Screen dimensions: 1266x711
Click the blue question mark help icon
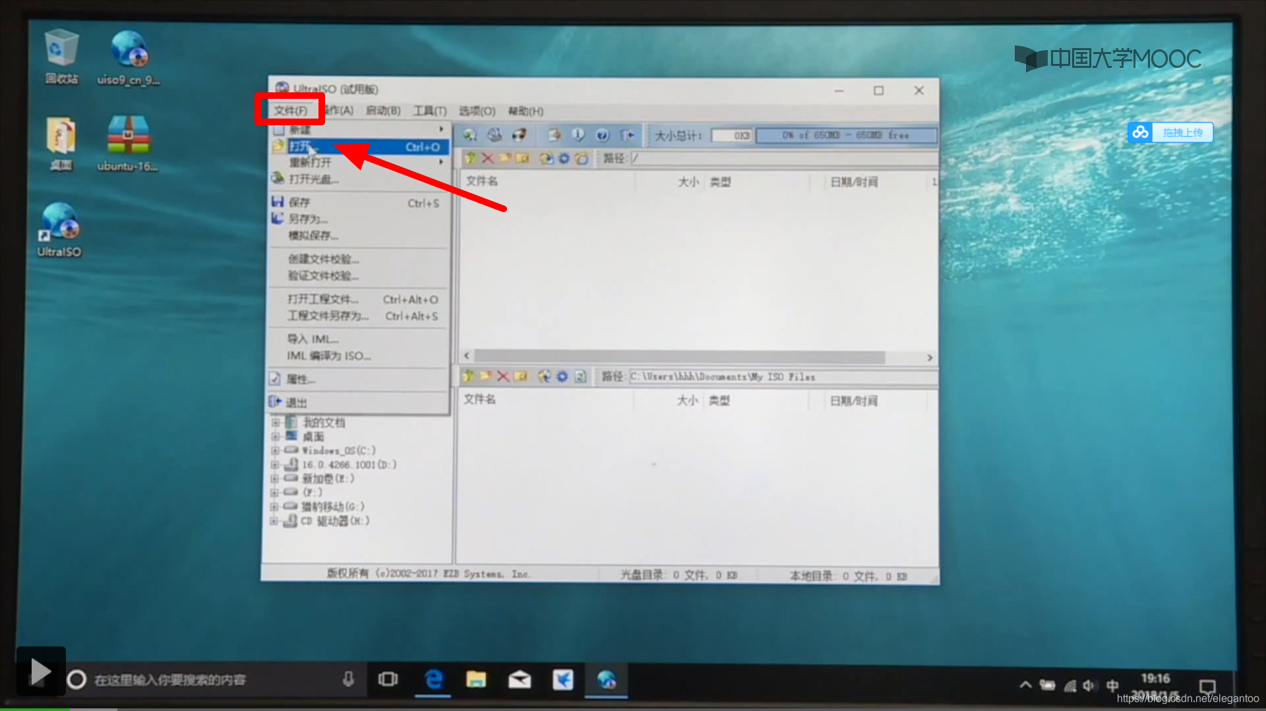602,135
